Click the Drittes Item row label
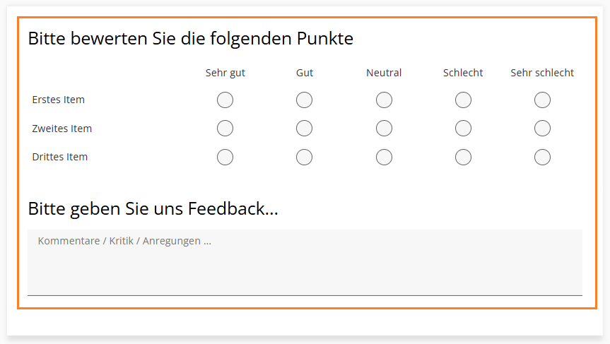Image resolution: width=610 pixels, height=344 pixels. [60, 157]
